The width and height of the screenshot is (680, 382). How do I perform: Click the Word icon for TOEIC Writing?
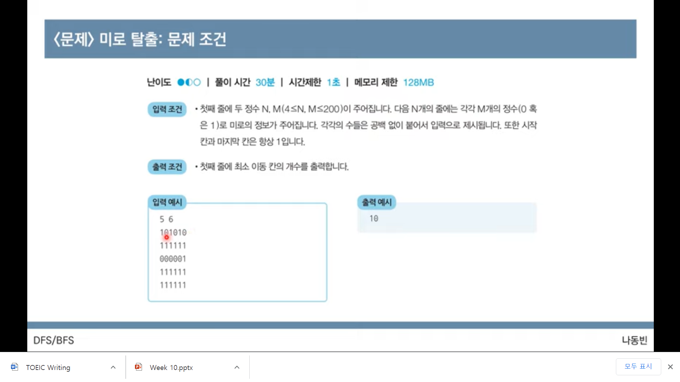point(15,367)
